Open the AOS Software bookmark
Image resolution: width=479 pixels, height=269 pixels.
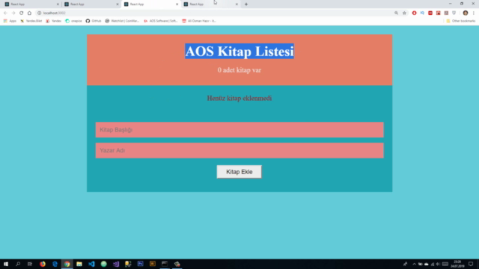pos(160,21)
